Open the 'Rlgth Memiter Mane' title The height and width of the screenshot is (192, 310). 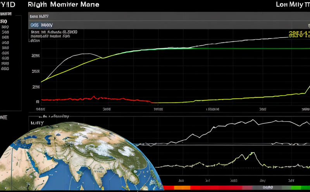tap(64, 5)
